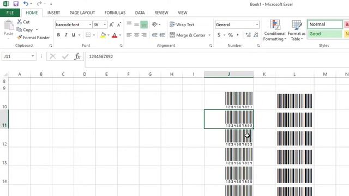
Task: Click the Fill Color bucket icon
Action: [x=103, y=35]
